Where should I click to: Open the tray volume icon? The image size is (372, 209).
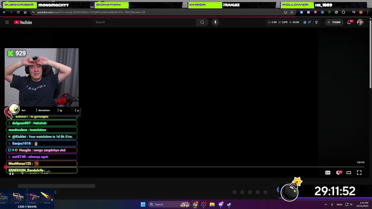pos(351,204)
